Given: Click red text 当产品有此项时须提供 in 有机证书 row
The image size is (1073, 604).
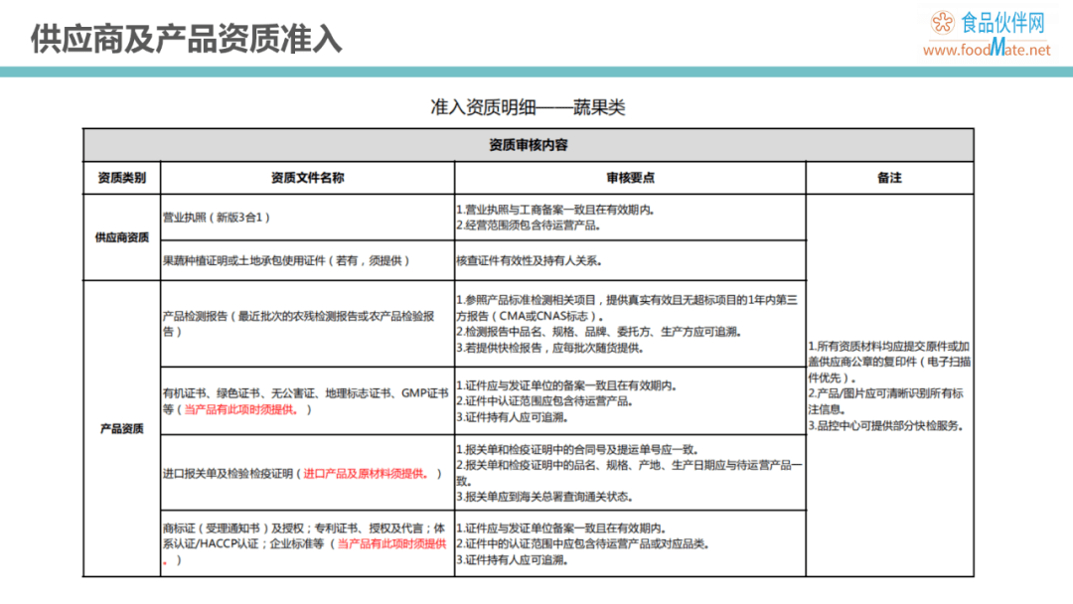Looking at the screenshot, I should click(x=241, y=409).
